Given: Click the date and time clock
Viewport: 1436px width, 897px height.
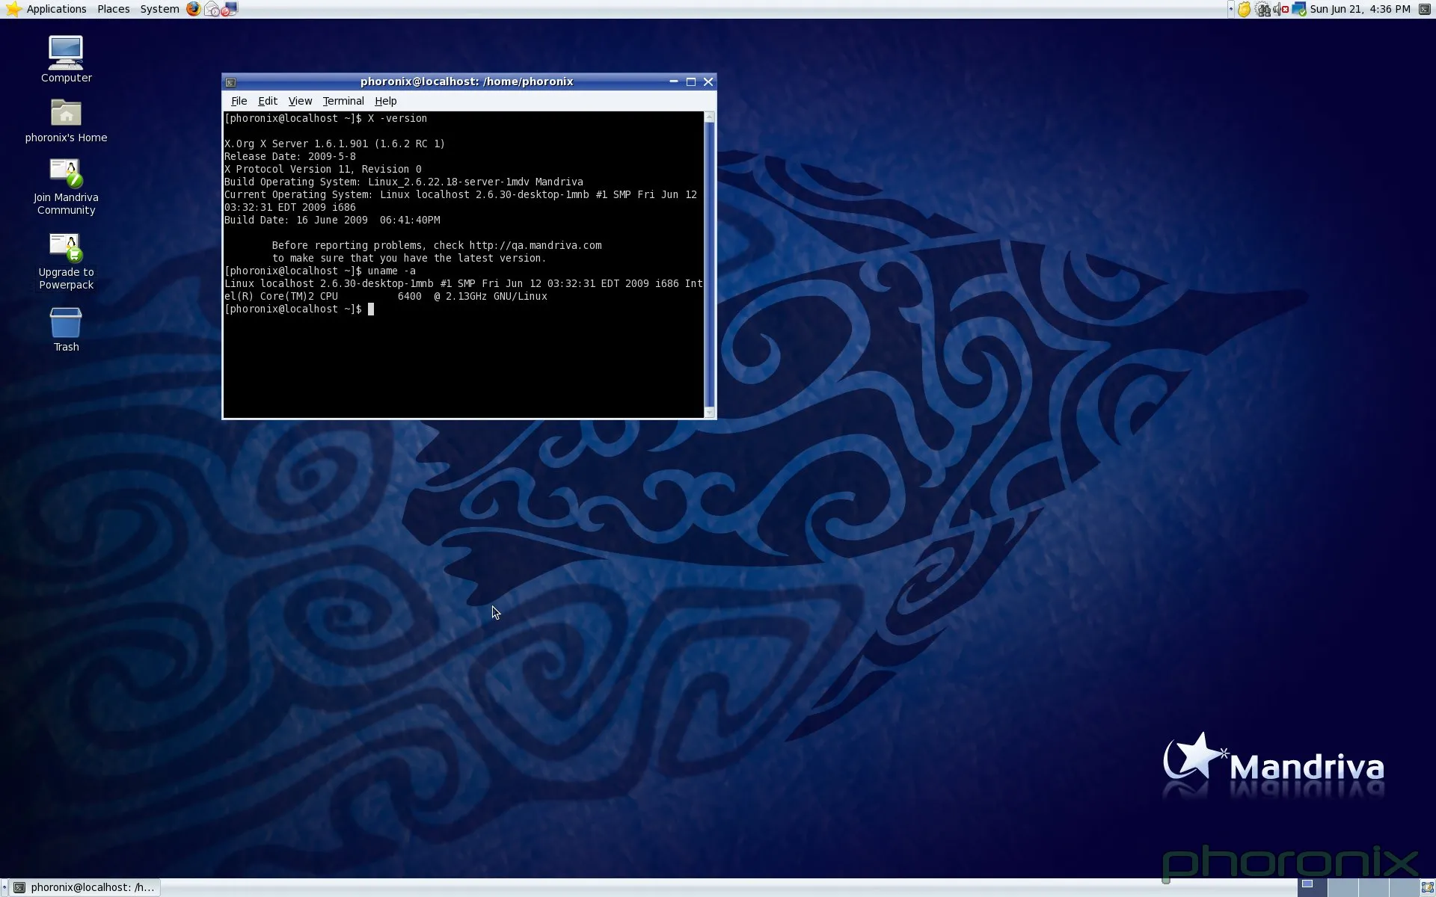Looking at the screenshot, I should tap(1360, 9).
